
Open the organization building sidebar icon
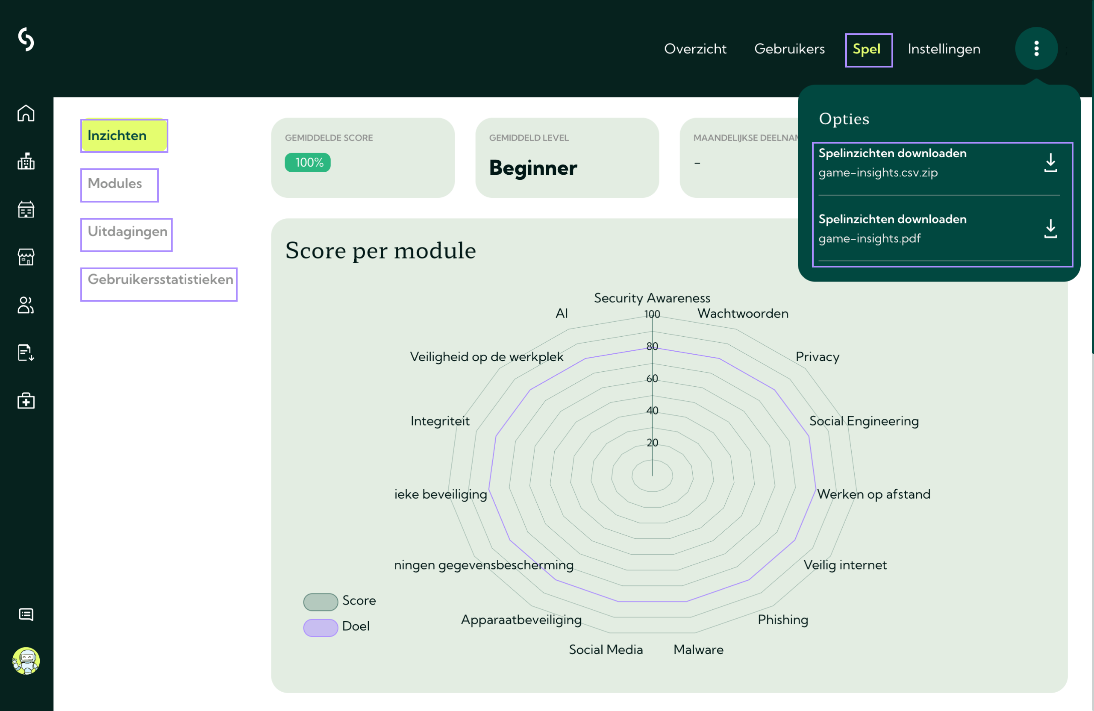(x=26, y=162)
